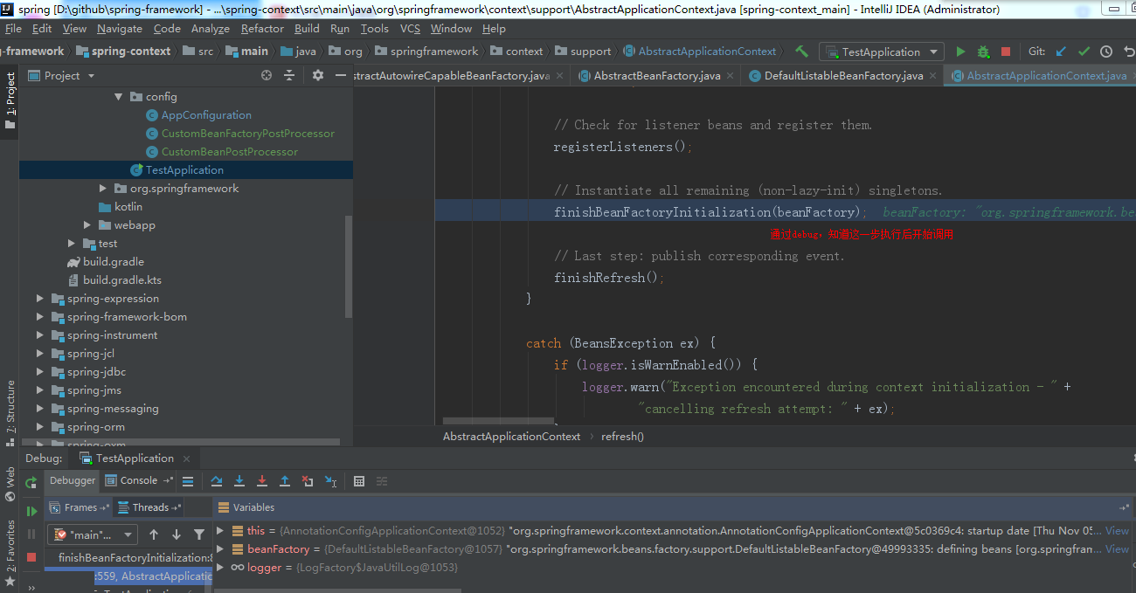Click Force Step Into red arrow
1136x593 pixels.
pos(262,481)
